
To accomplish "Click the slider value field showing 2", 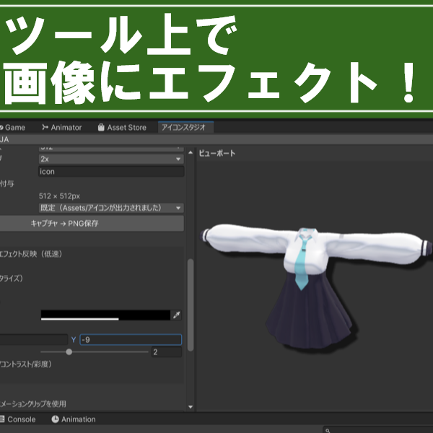I will tap(167, 352).
